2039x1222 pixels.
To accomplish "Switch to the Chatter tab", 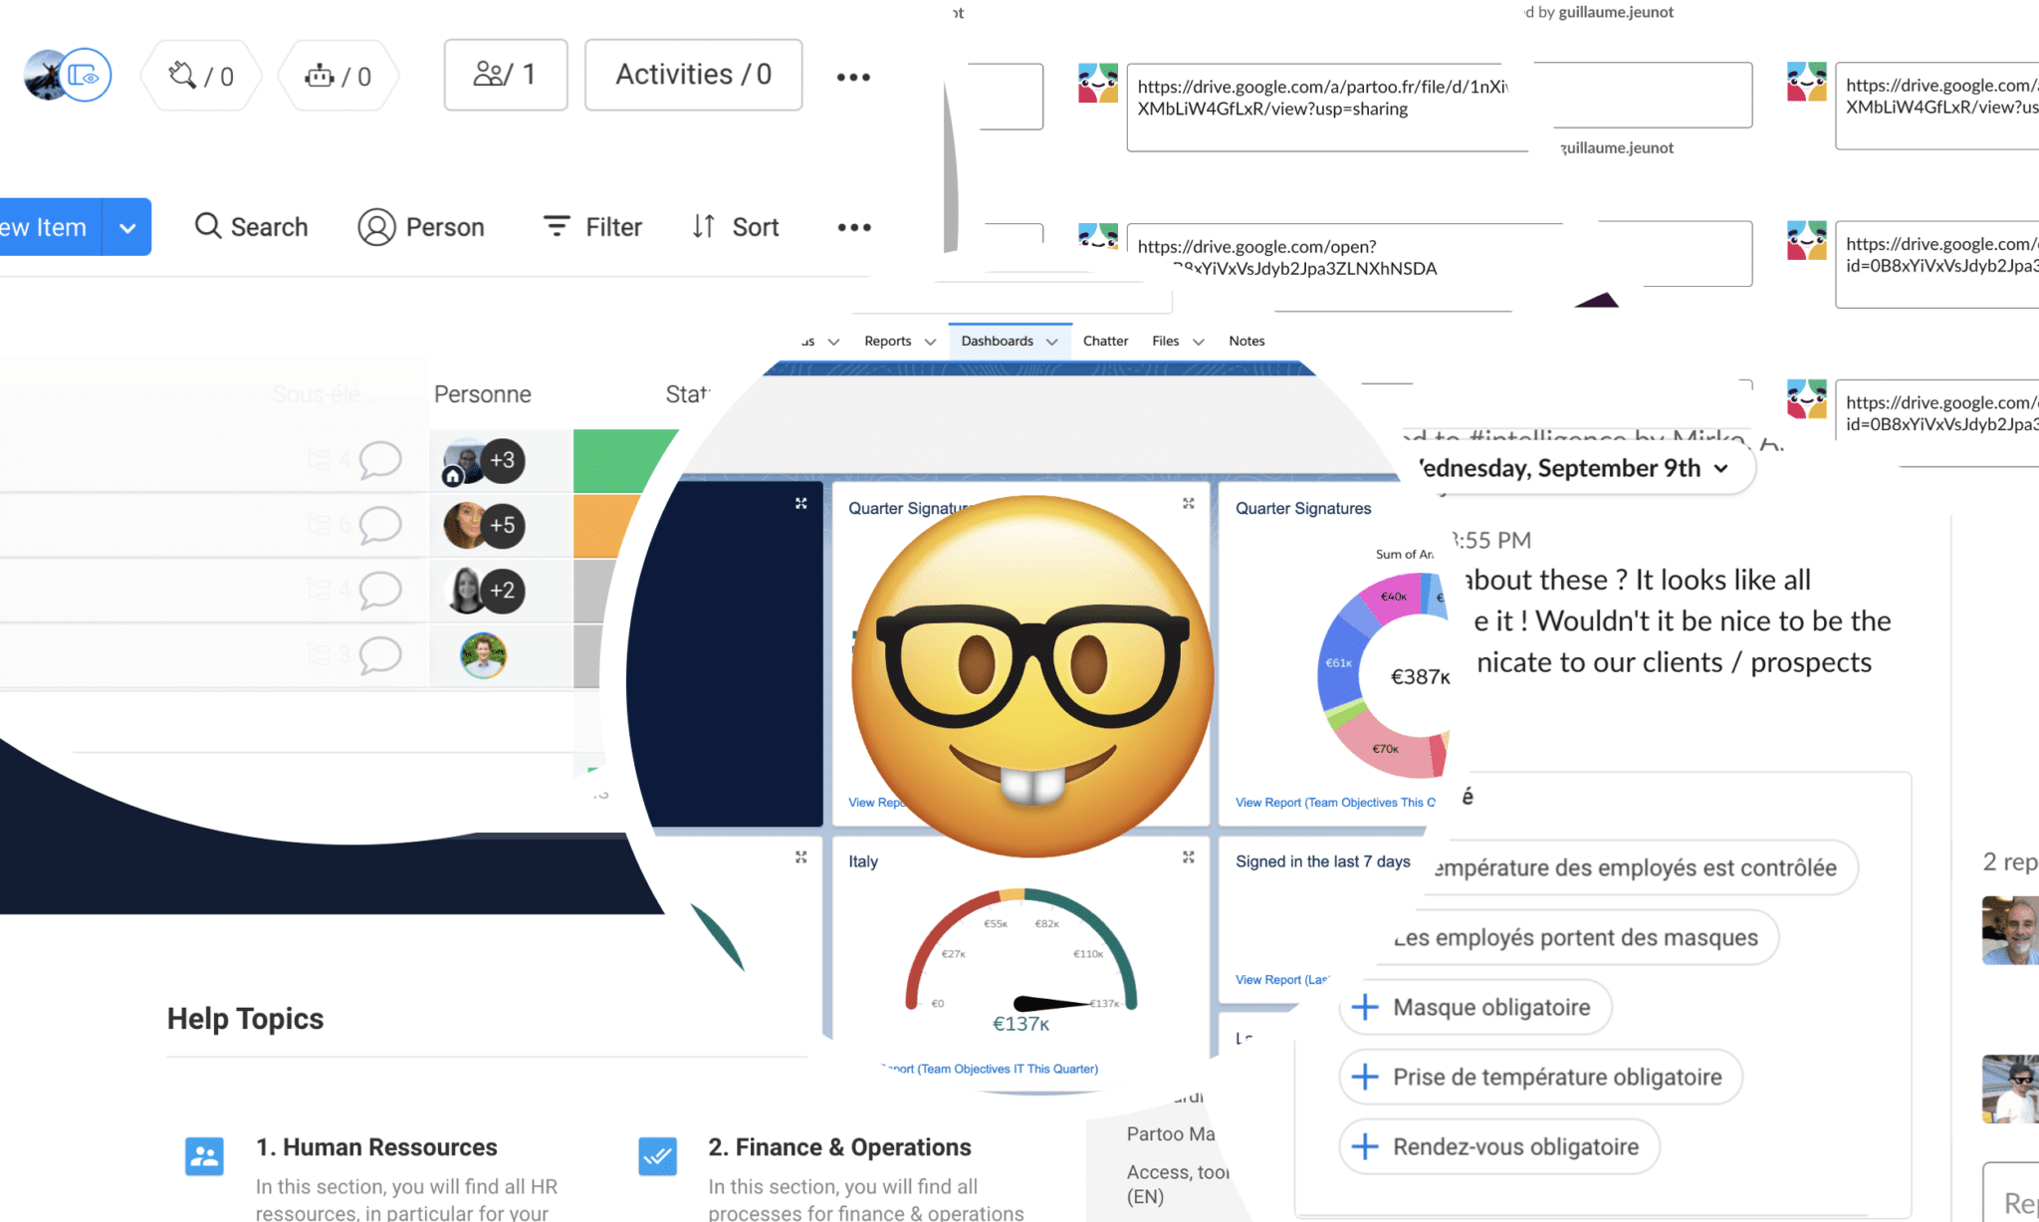I will tap(1105, 341).
